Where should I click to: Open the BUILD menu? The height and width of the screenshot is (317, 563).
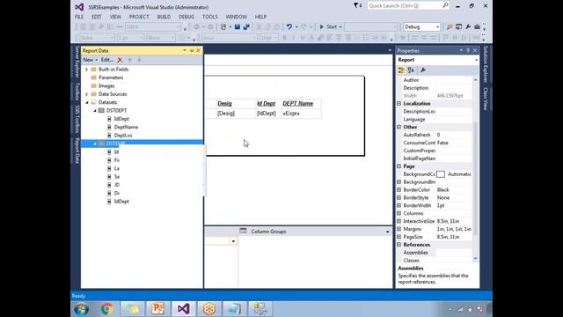(164, 17)
